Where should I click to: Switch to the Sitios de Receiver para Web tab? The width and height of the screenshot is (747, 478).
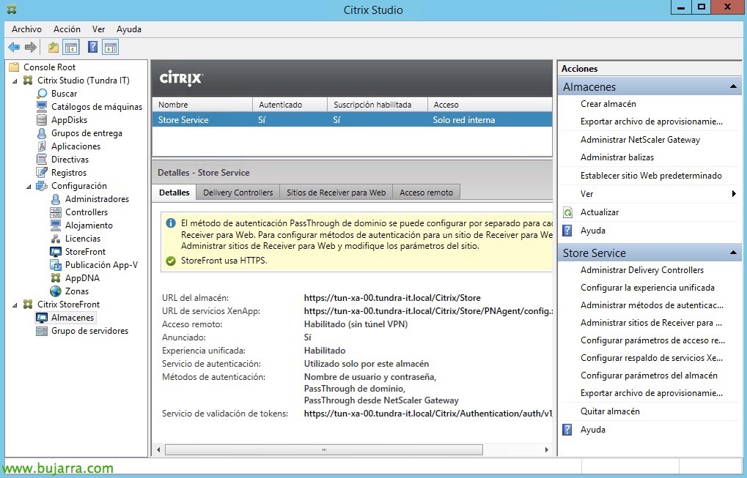336,192
